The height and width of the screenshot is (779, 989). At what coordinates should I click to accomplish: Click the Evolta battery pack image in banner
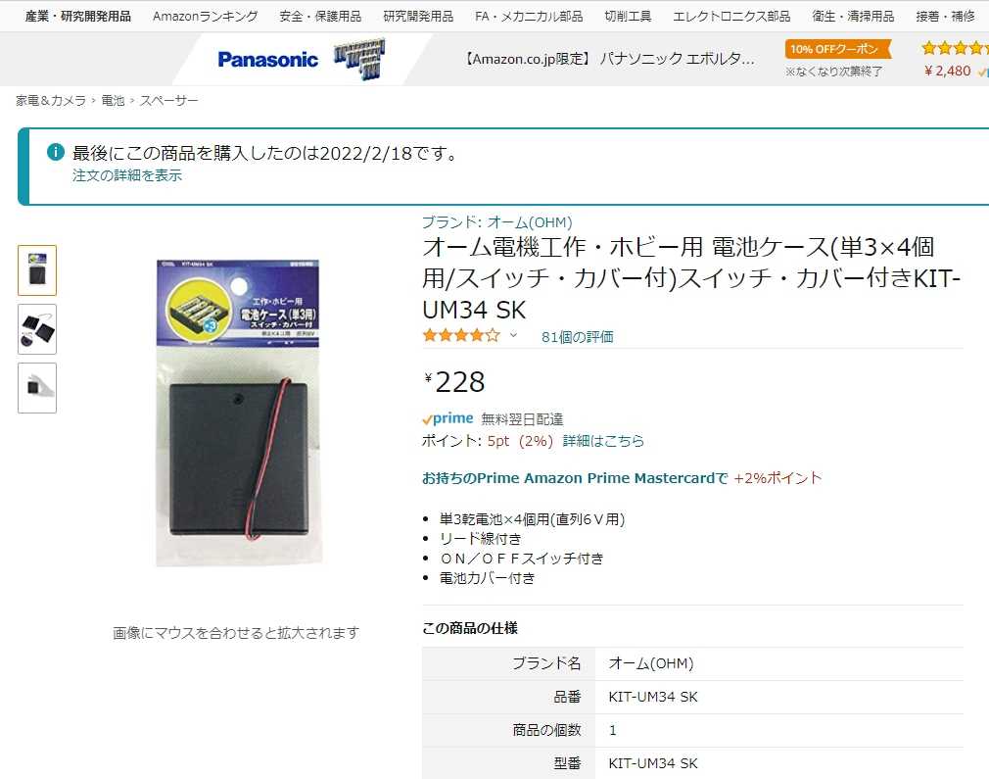coord(359,59)
